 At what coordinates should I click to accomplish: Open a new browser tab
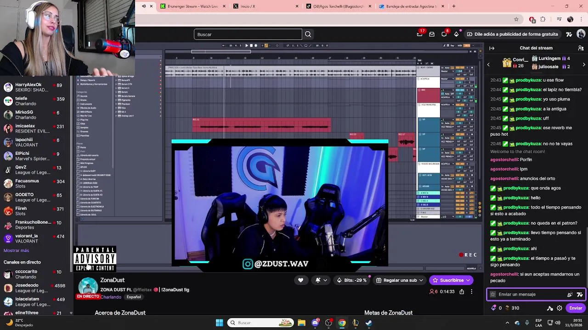tap(454, 6)
